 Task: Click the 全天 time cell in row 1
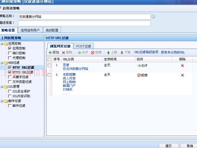(107, 65)
